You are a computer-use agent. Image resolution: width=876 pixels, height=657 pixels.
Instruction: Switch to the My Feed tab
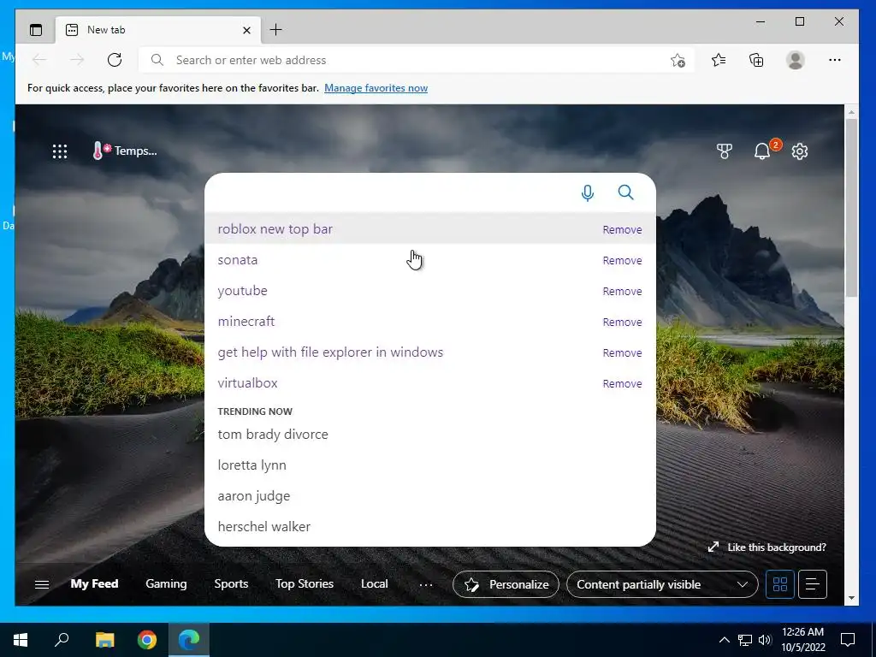pos(94,583)
